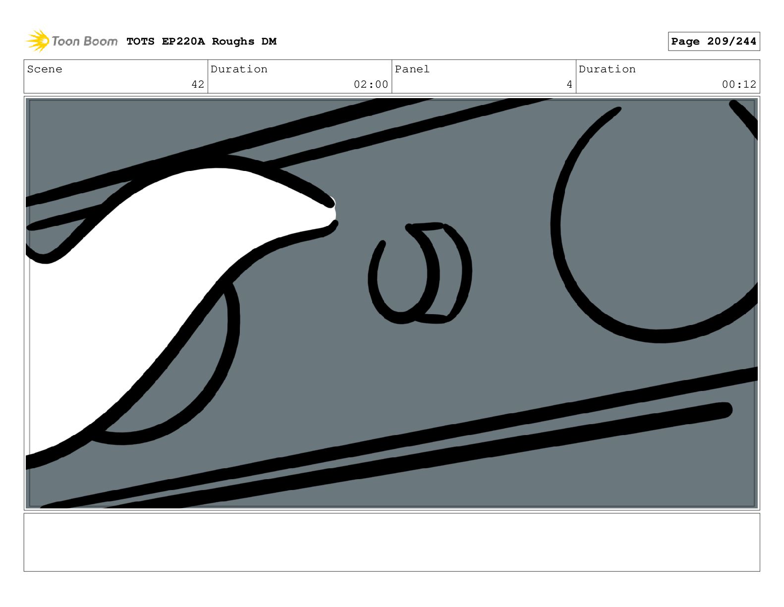Click the 'Scene' header label
The height and width of the screenshot is (607, 784).
[x=45, y=69]
